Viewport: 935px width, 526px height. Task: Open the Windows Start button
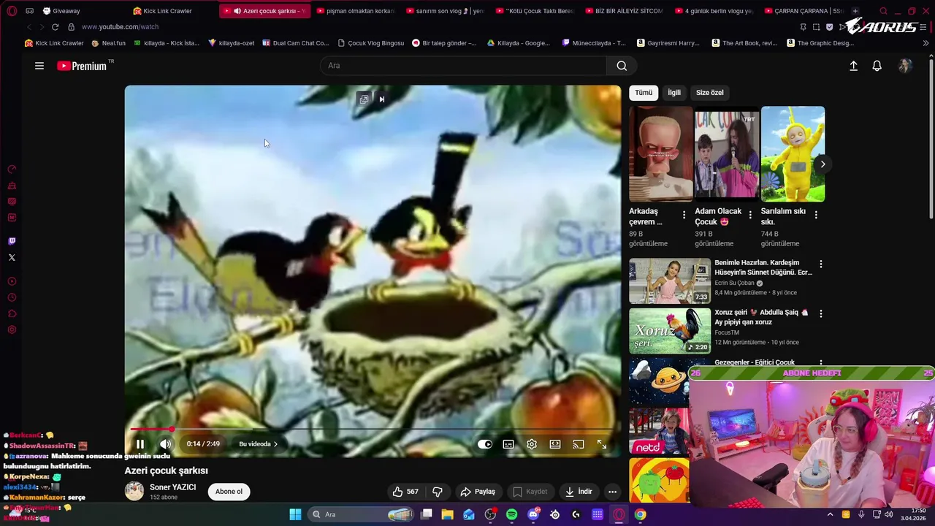point(295,514)
